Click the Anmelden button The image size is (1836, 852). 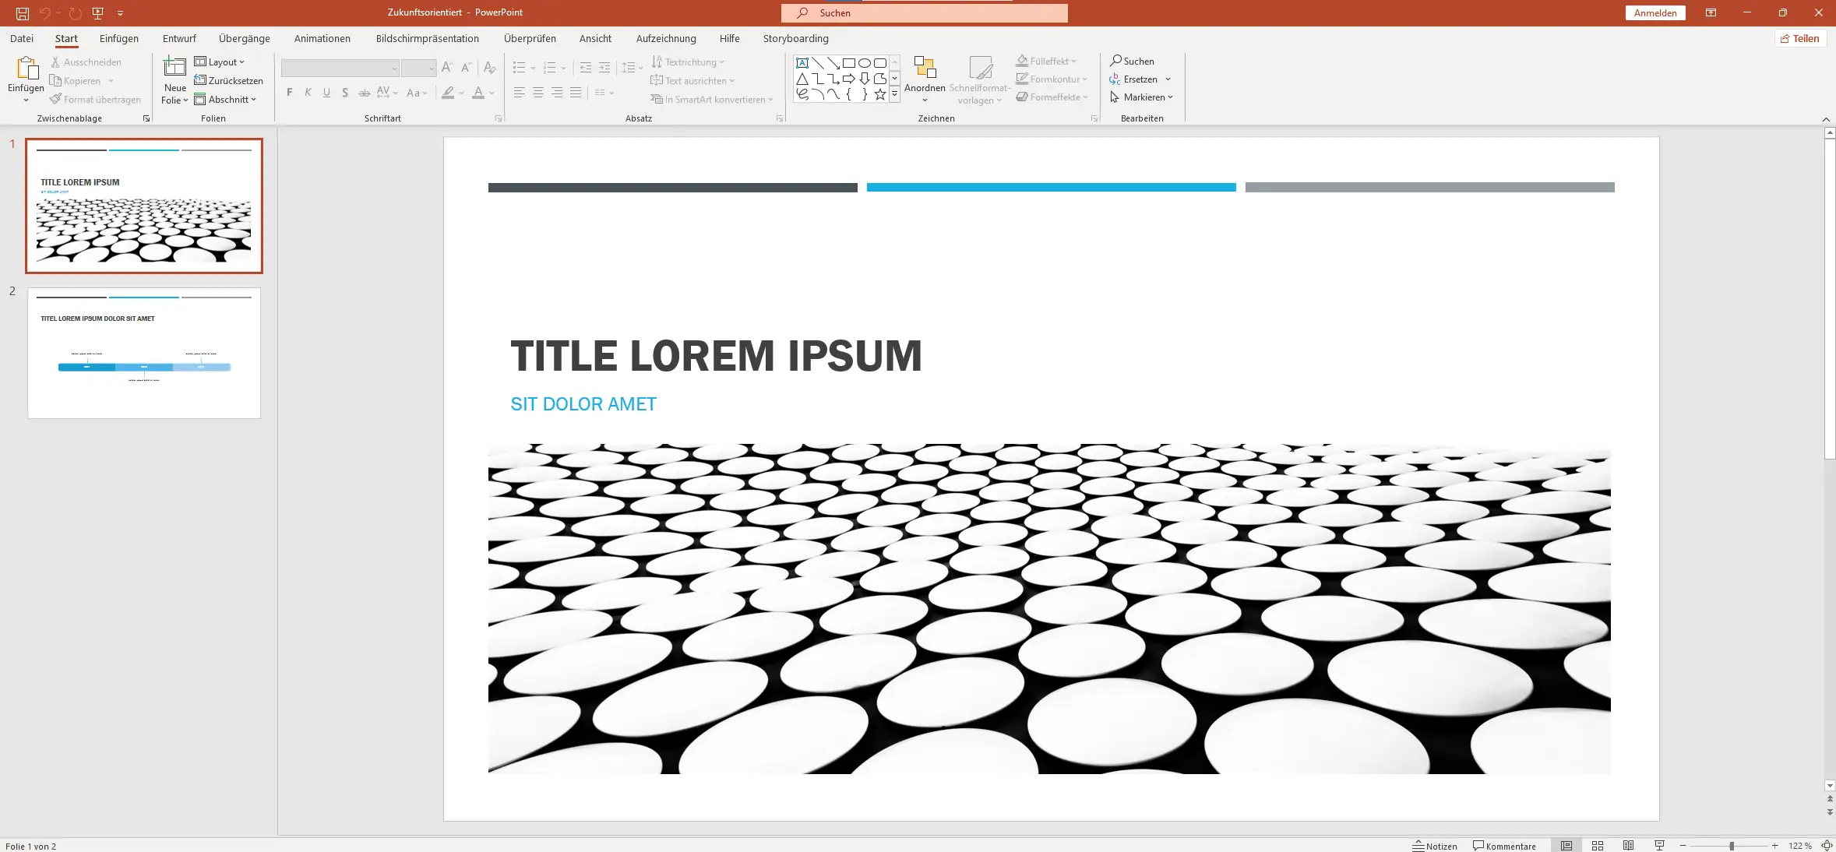1655,13
